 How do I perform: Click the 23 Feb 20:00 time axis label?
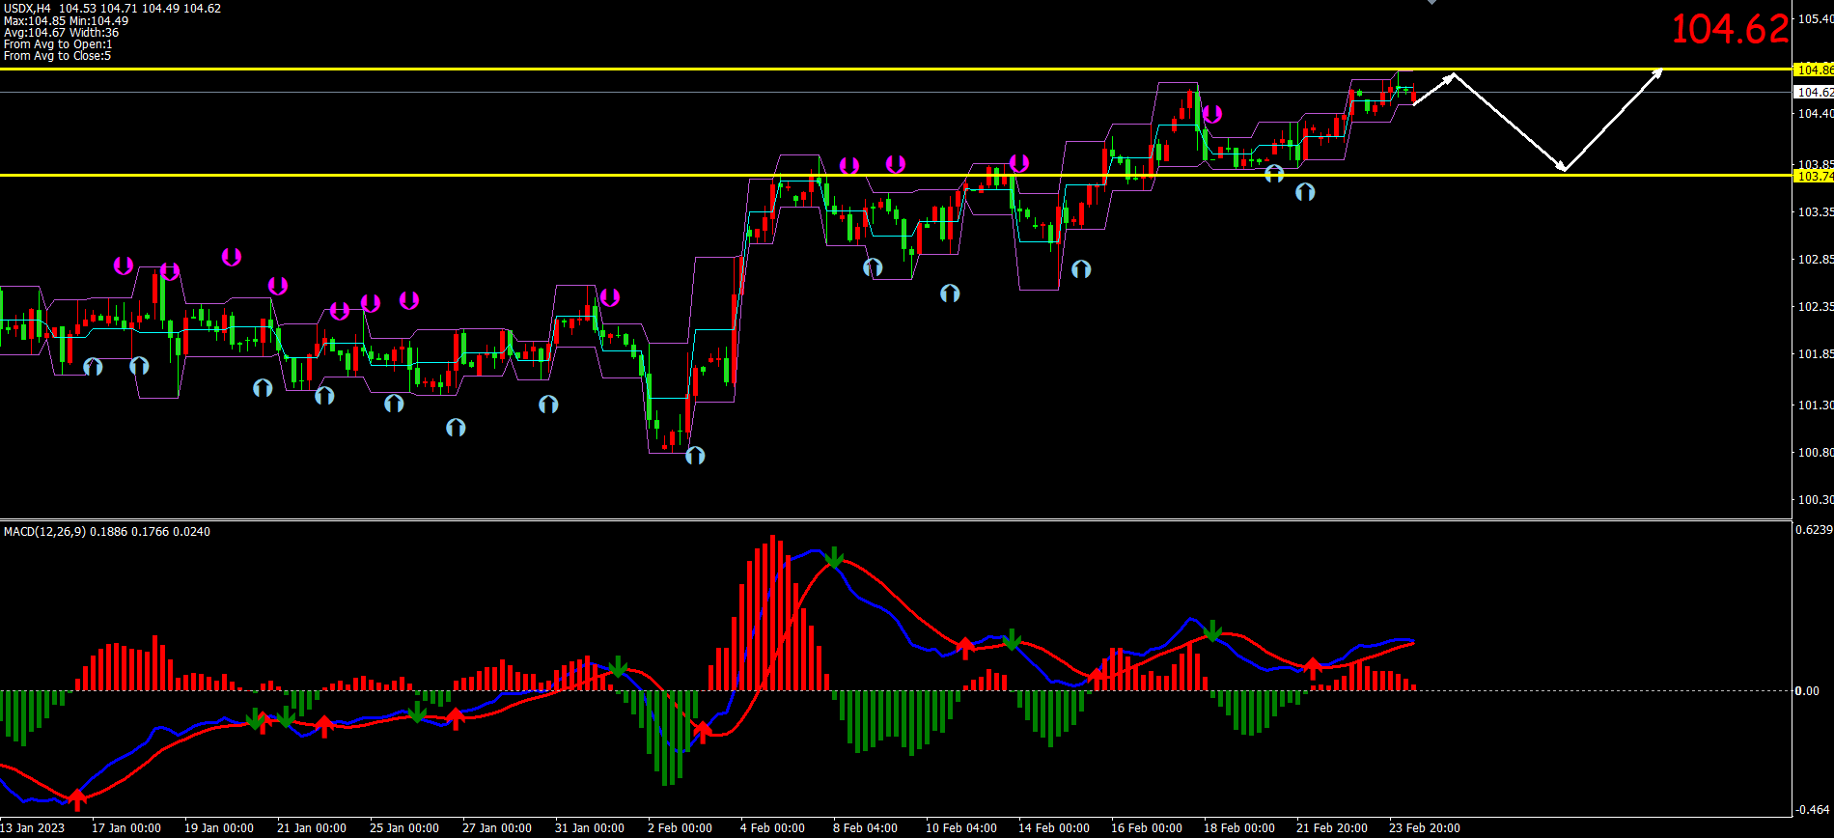pos(1424,828)
